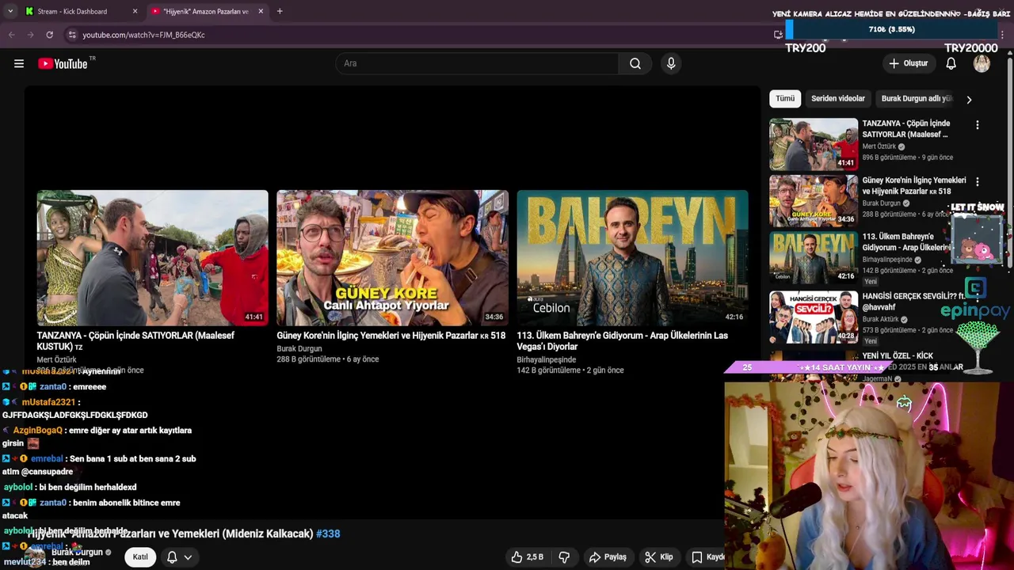Open options for sidebar TANZANYA video
Screen dimensions: 1014x570
pyautogui.click(x=977, y=125)
